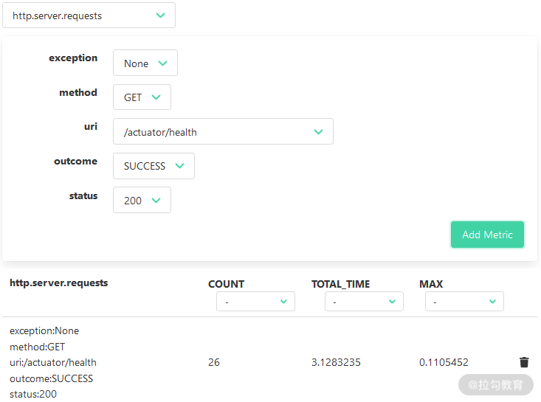The height and width of the screenshot is (402, 541).
Task: Expand the status dropdown set to 200
Action: point(142,201)
